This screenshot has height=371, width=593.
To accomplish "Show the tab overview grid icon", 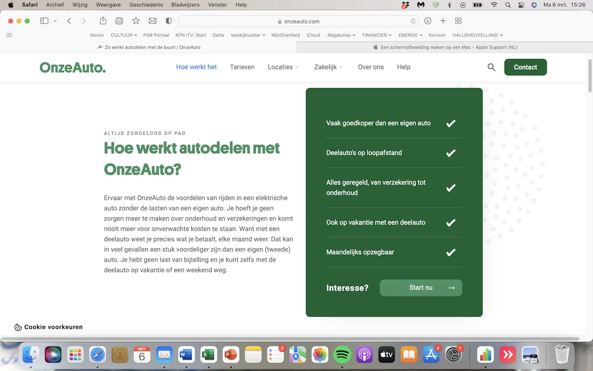I will coord(458,21).
